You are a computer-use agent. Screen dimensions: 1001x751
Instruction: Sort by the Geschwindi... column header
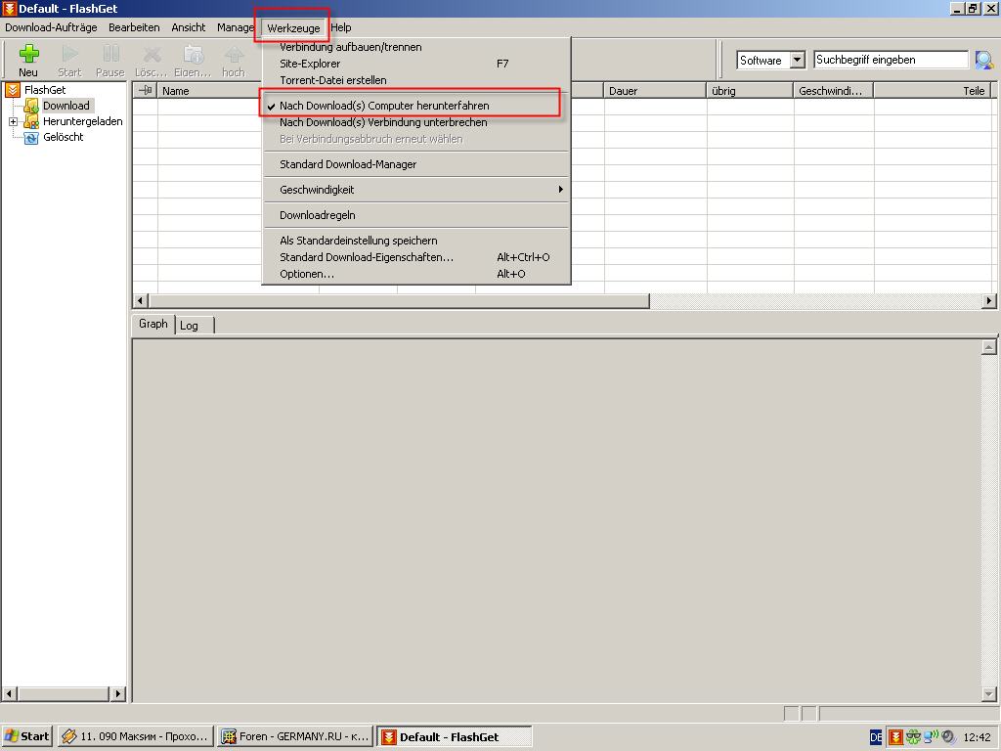pos(834,91)
